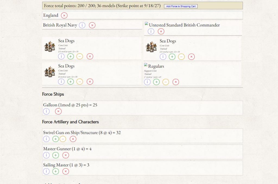Viewport: 278px width, 184px height.
Task: Add another Swivel Gun on Ship/Structure
Action: click(56, 139)
